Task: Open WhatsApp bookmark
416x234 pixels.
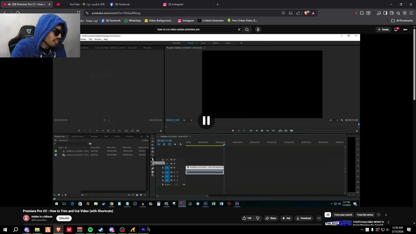Action: (133, 20)
